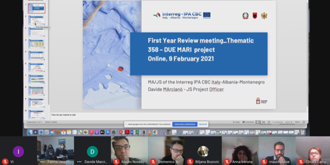Click 'Italiano (Italia)' language in status bar
The image size is (330, 165).
[x=51, y=122]
